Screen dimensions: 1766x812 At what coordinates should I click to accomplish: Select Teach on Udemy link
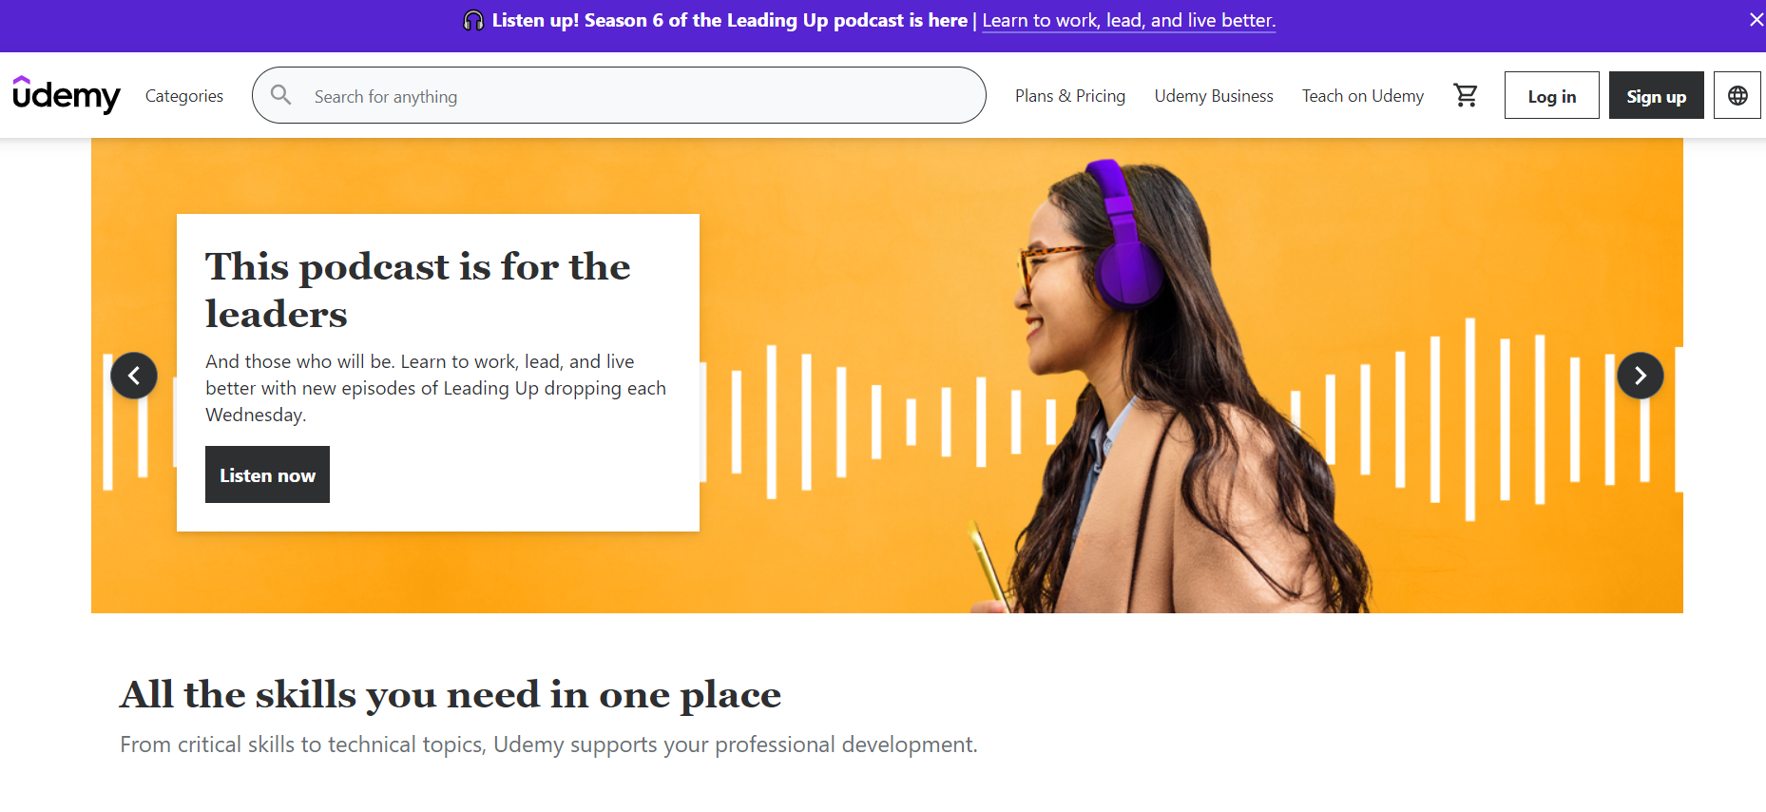coord(1363,96)
